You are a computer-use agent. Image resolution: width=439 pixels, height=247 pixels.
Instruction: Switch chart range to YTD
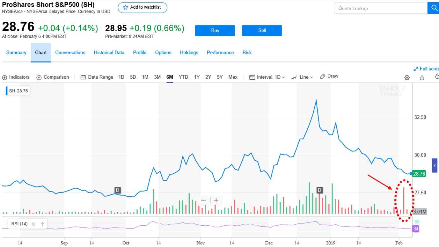point(183,77)
